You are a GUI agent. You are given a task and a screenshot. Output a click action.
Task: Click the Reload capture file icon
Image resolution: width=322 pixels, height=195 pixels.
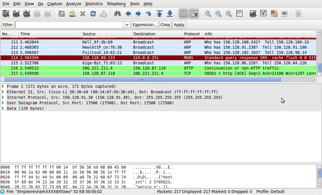click(93, 14)
